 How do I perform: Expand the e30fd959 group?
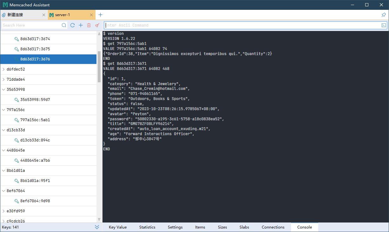[3, 211]
